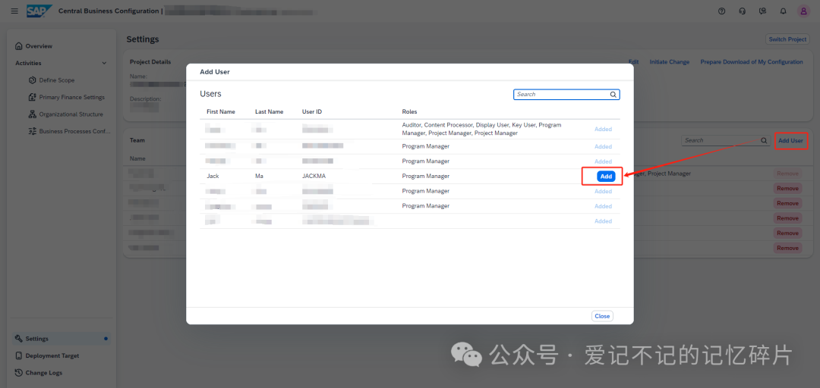
Task: Click the Roles column header
Action: pos(409,111)
